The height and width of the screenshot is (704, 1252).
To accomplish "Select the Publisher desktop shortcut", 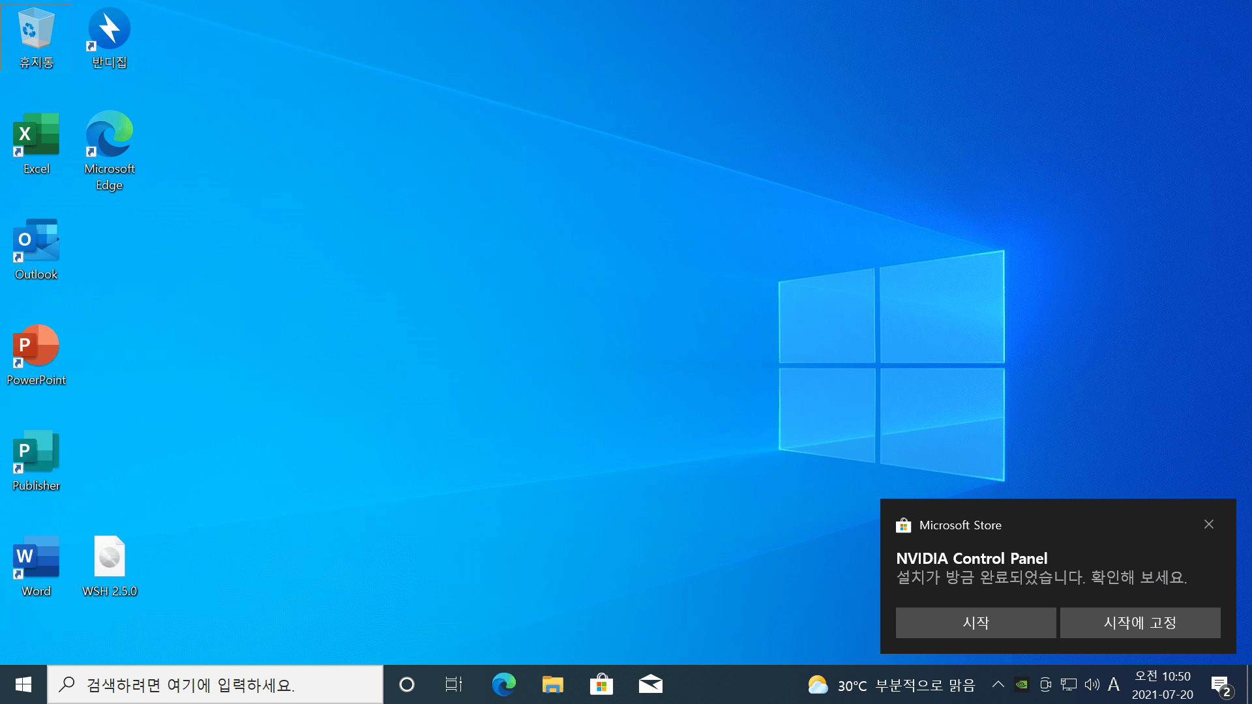I will (36, 460).
